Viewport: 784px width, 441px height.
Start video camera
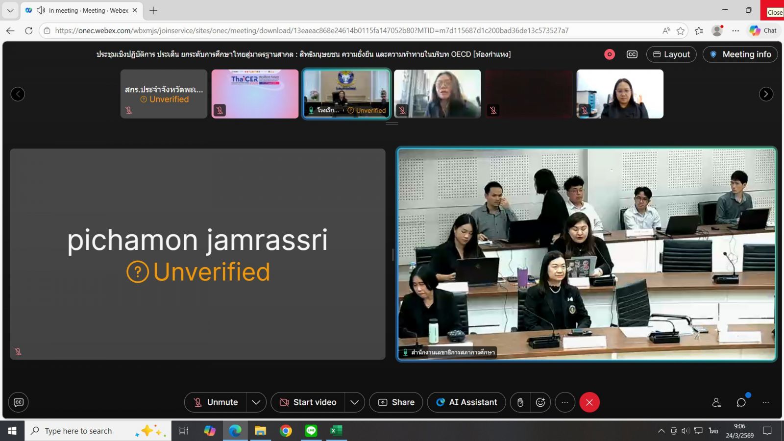308,402
